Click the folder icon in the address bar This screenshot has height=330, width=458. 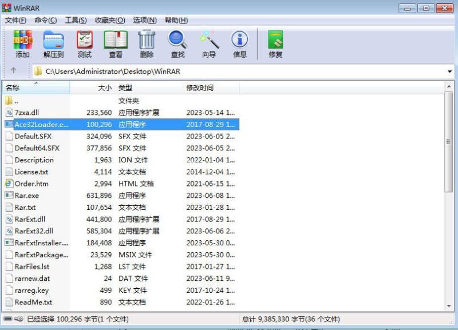(38, 71)
